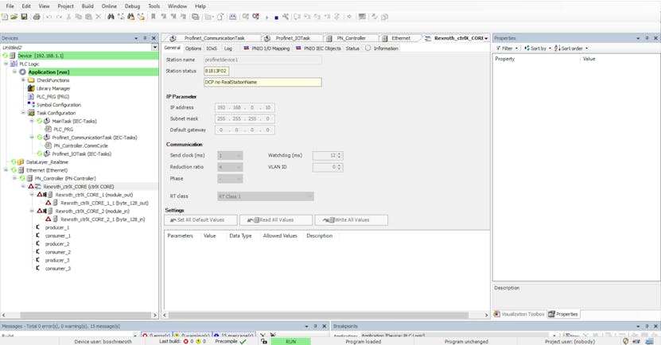Click the Save project toolbar icon
This screenshot has height=345, width=661.
pos(24,17)
